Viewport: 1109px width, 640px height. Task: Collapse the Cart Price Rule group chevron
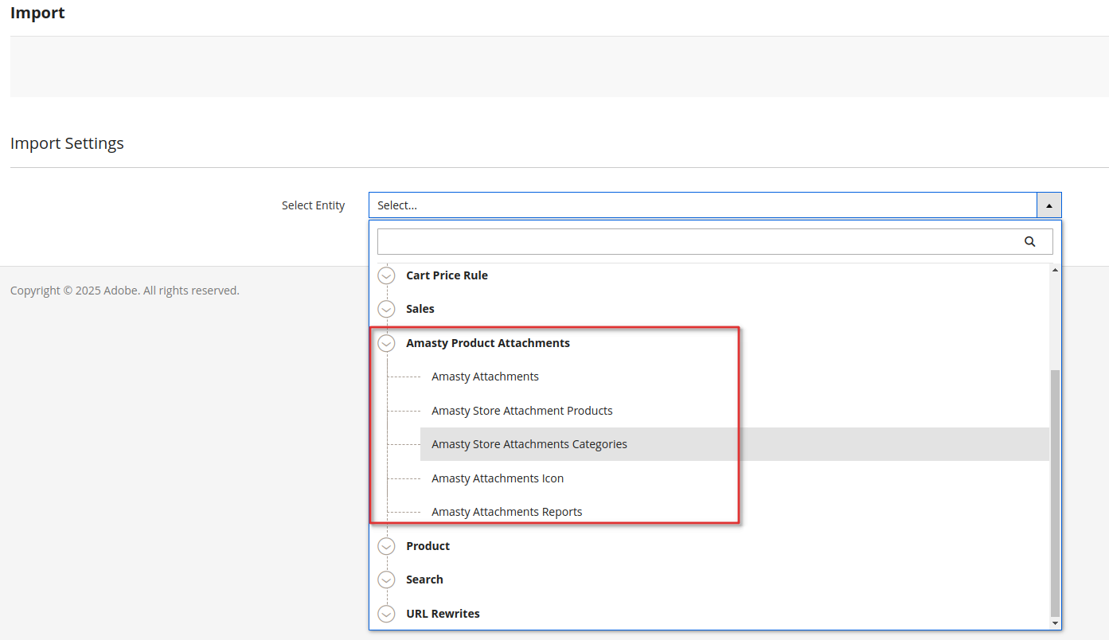tap(387, 275)
